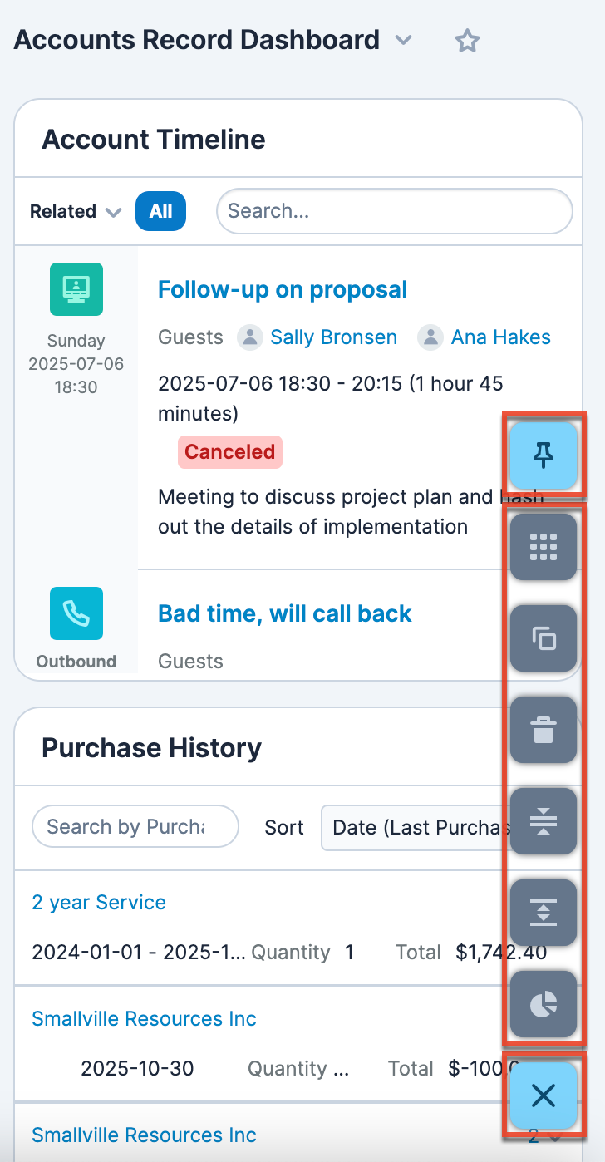Expand all dashlets icon

coord(543,912)
